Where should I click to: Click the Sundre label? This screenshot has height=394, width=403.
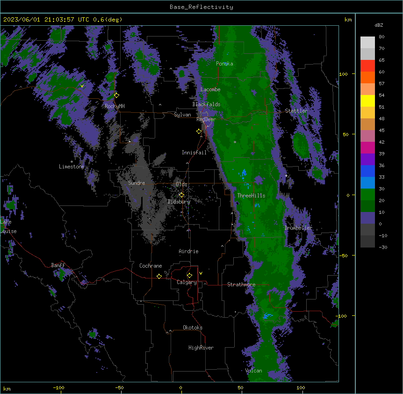click(x=137, y=183)
